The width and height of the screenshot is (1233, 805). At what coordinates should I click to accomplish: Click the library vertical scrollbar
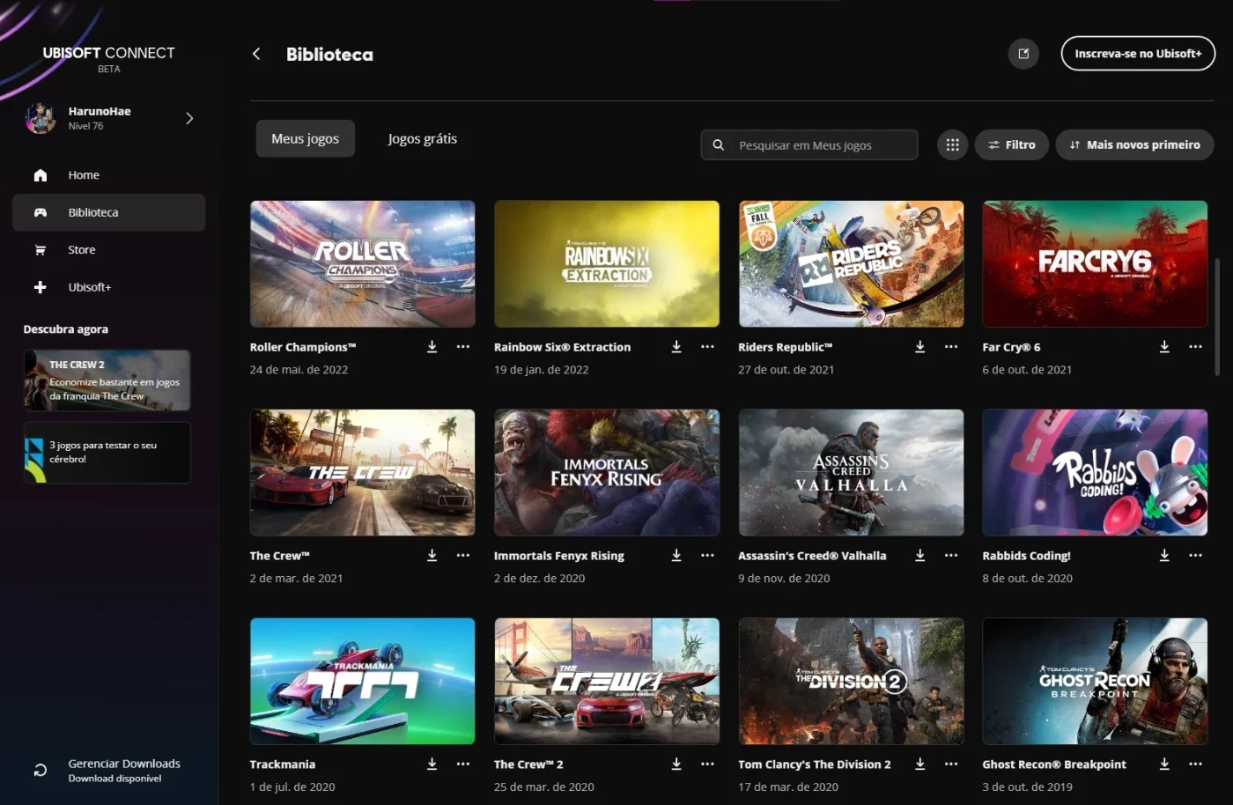click(1217, 317)
